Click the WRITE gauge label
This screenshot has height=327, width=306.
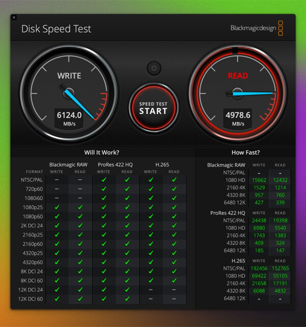(69, 76)
